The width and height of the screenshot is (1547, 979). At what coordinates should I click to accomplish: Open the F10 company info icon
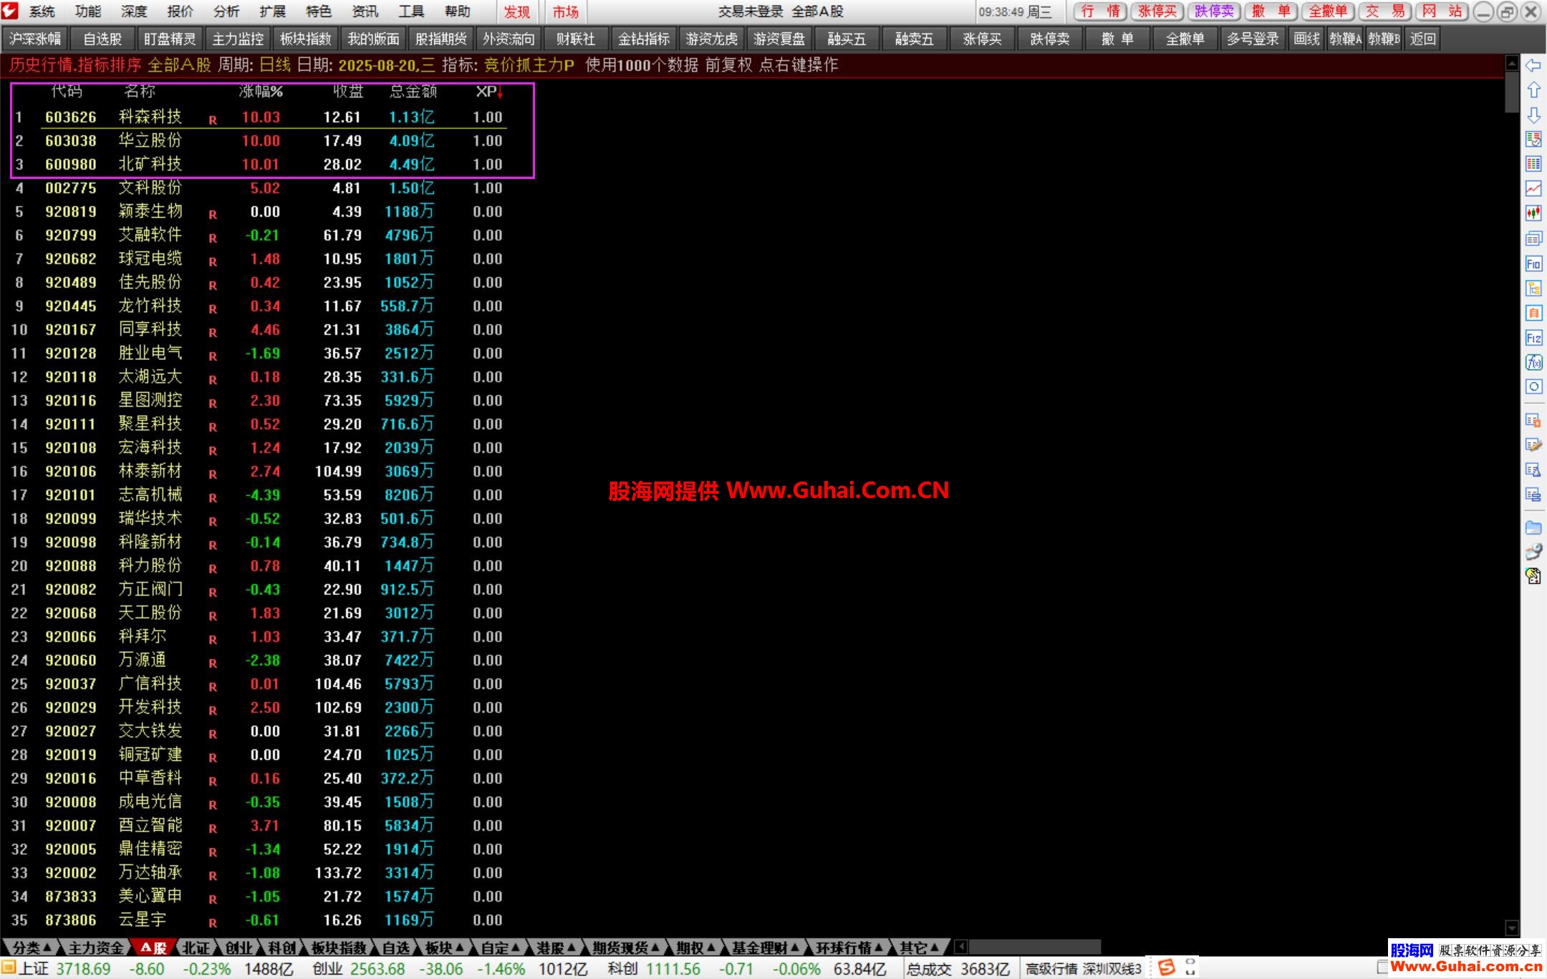1533,263
